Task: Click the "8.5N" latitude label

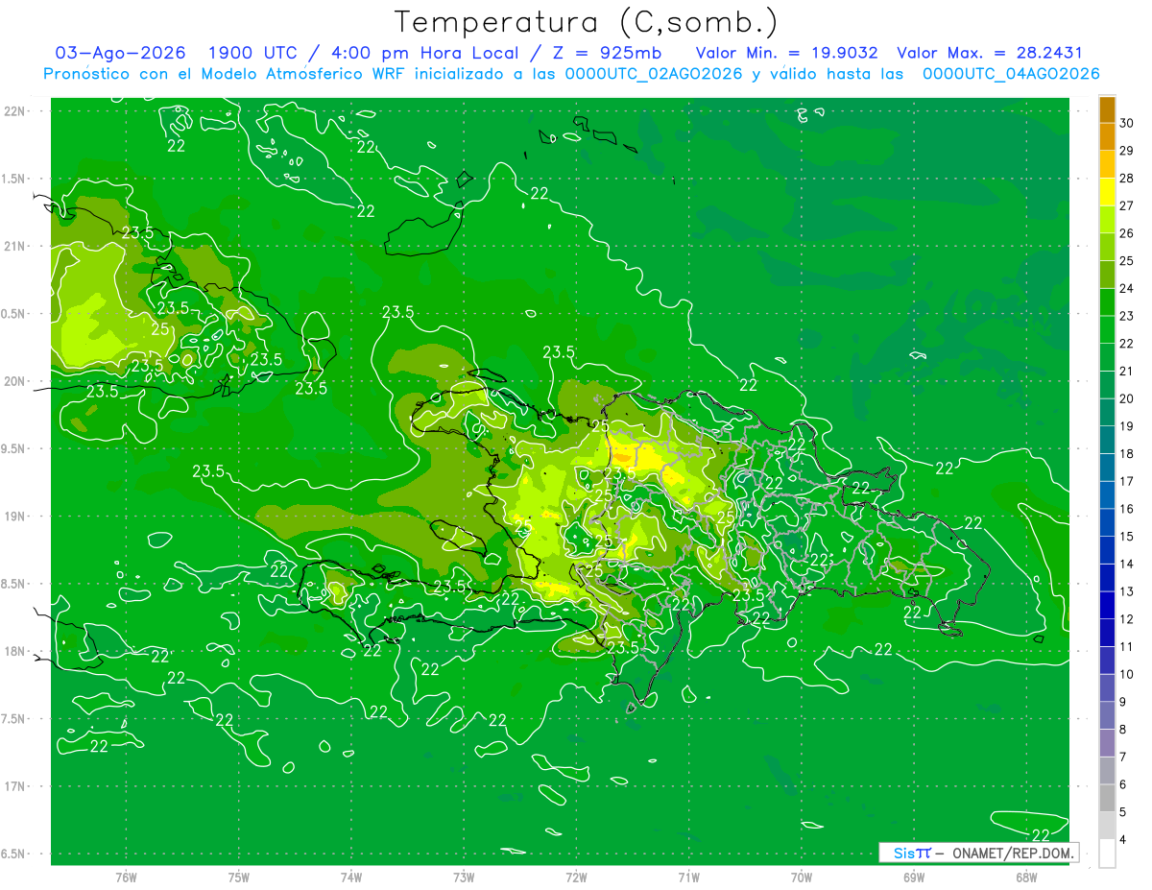Action: [x=13, y=585]
